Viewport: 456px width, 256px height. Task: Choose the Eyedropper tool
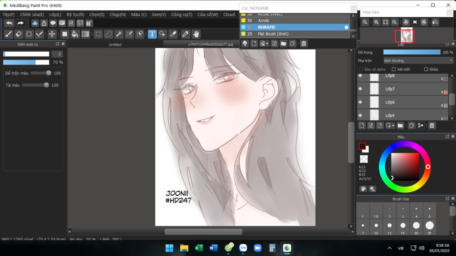pyautogui.click(x=185, y=34)
